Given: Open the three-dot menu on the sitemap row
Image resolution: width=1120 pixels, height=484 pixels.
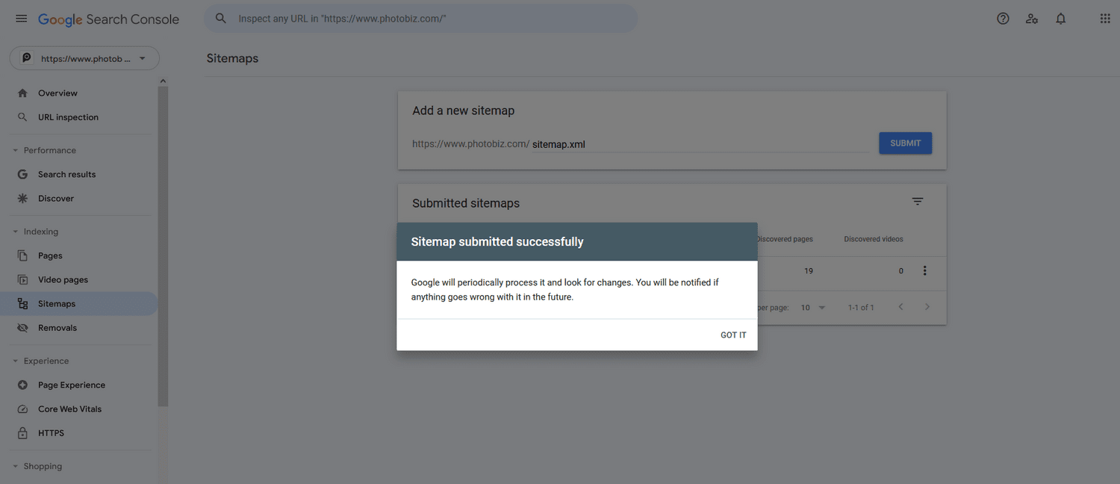Looking at the screenshot, I should (924, 270).
